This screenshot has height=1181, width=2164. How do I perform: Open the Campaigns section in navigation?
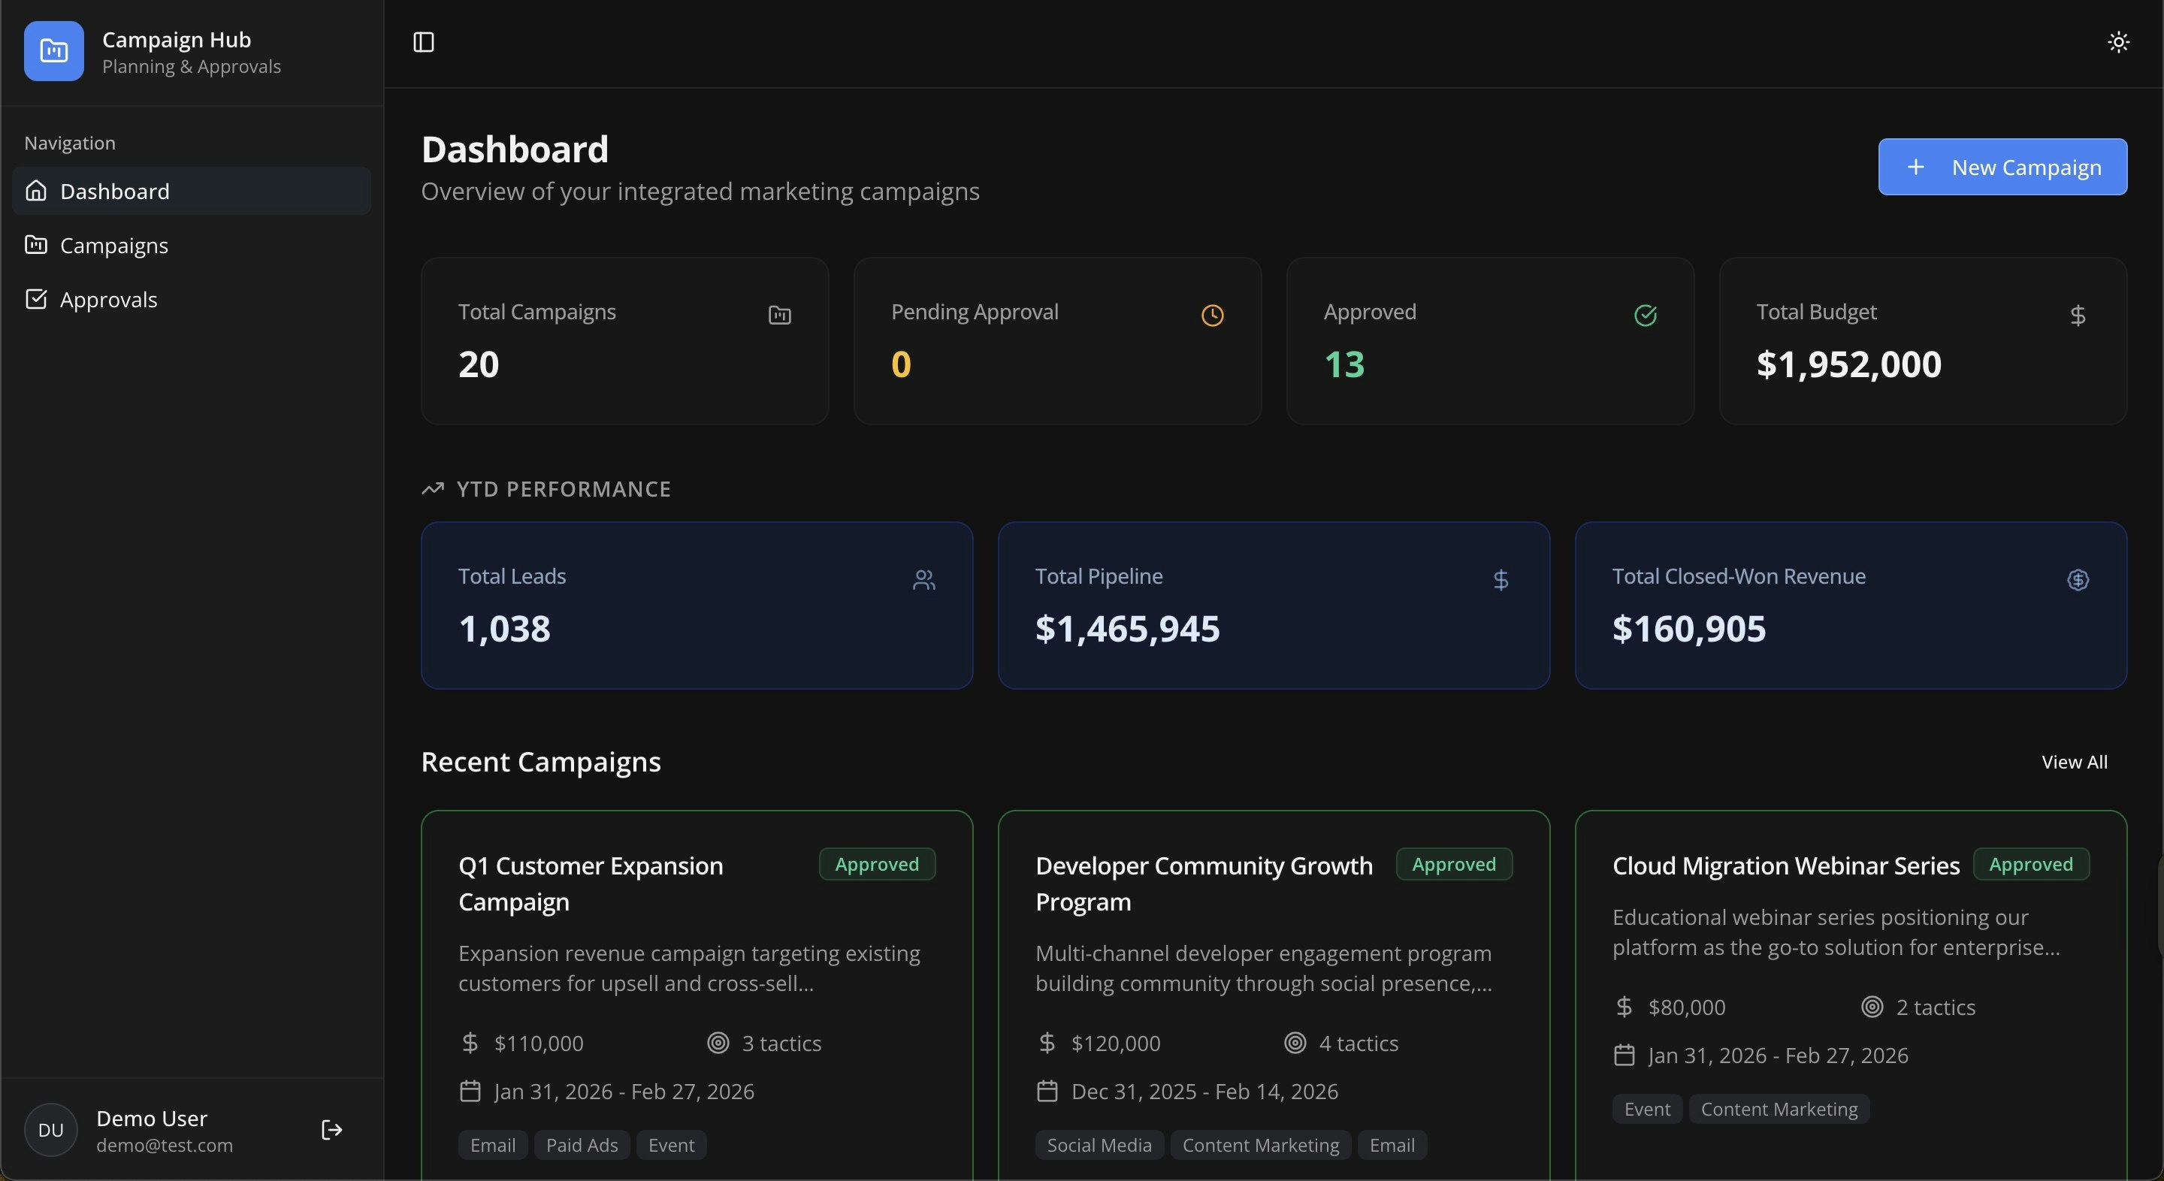click(x=114, y=245)
